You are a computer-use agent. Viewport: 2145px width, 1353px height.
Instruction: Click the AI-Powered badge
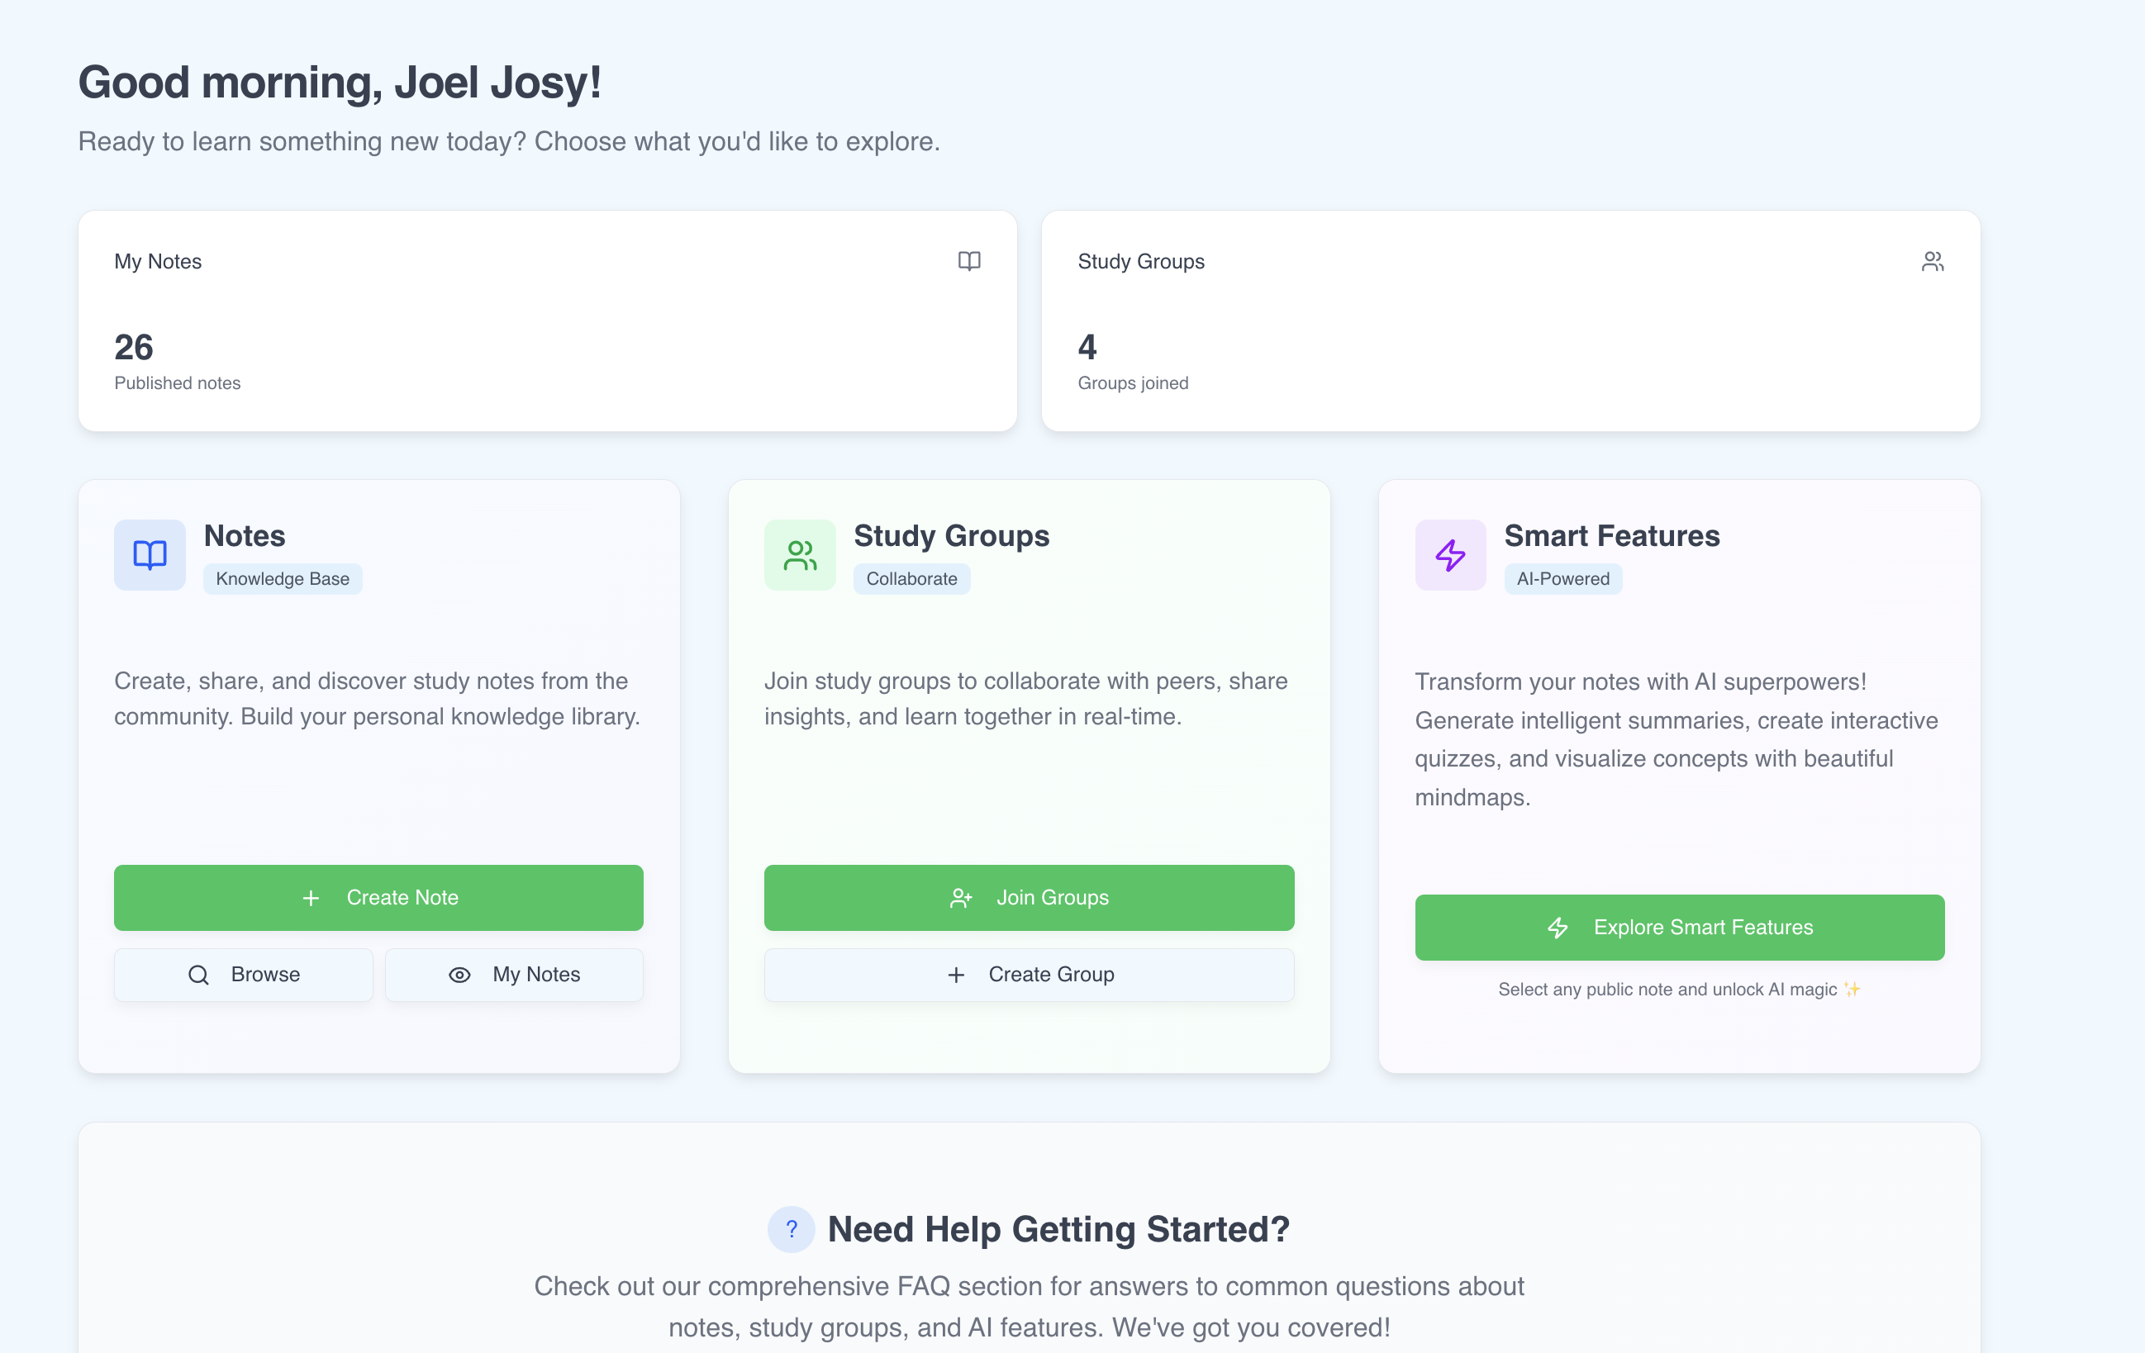[1563, 579]
